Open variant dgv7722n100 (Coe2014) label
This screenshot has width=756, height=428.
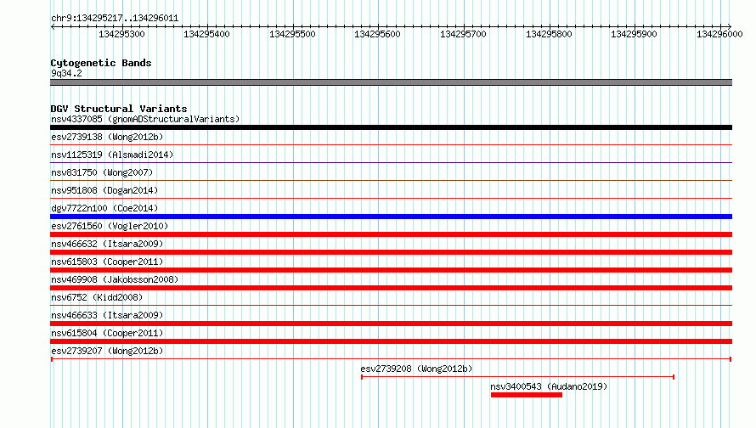(104, 208)
